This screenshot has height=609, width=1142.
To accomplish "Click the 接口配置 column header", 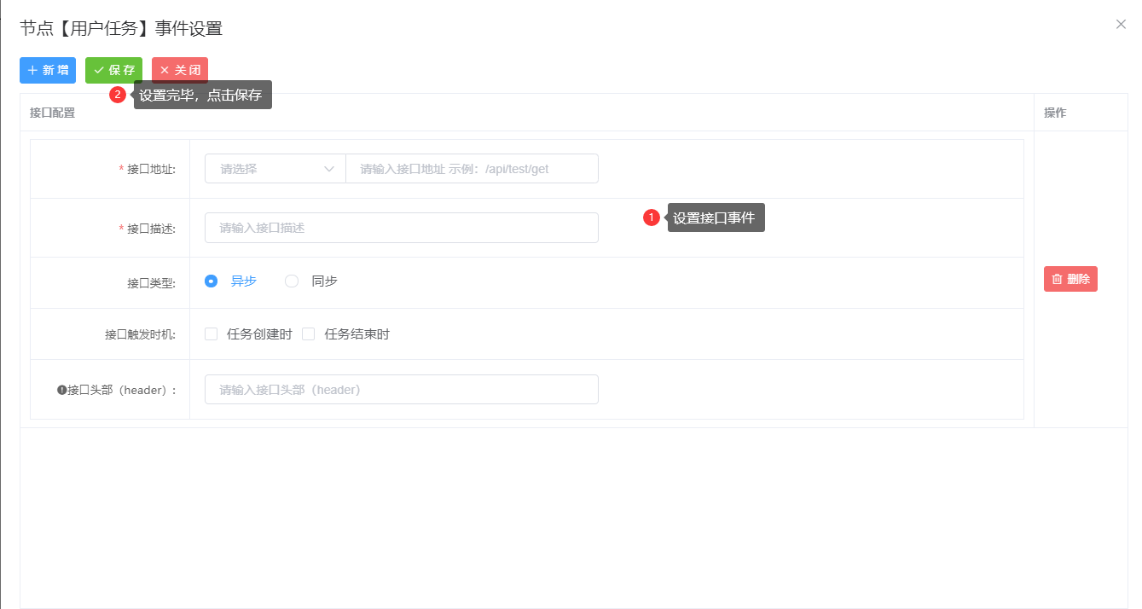I will coord(52,113).
